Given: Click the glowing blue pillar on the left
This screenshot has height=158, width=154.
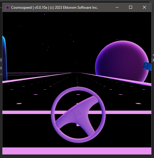Looking at the screenshot, I should [x=5, y=58].
